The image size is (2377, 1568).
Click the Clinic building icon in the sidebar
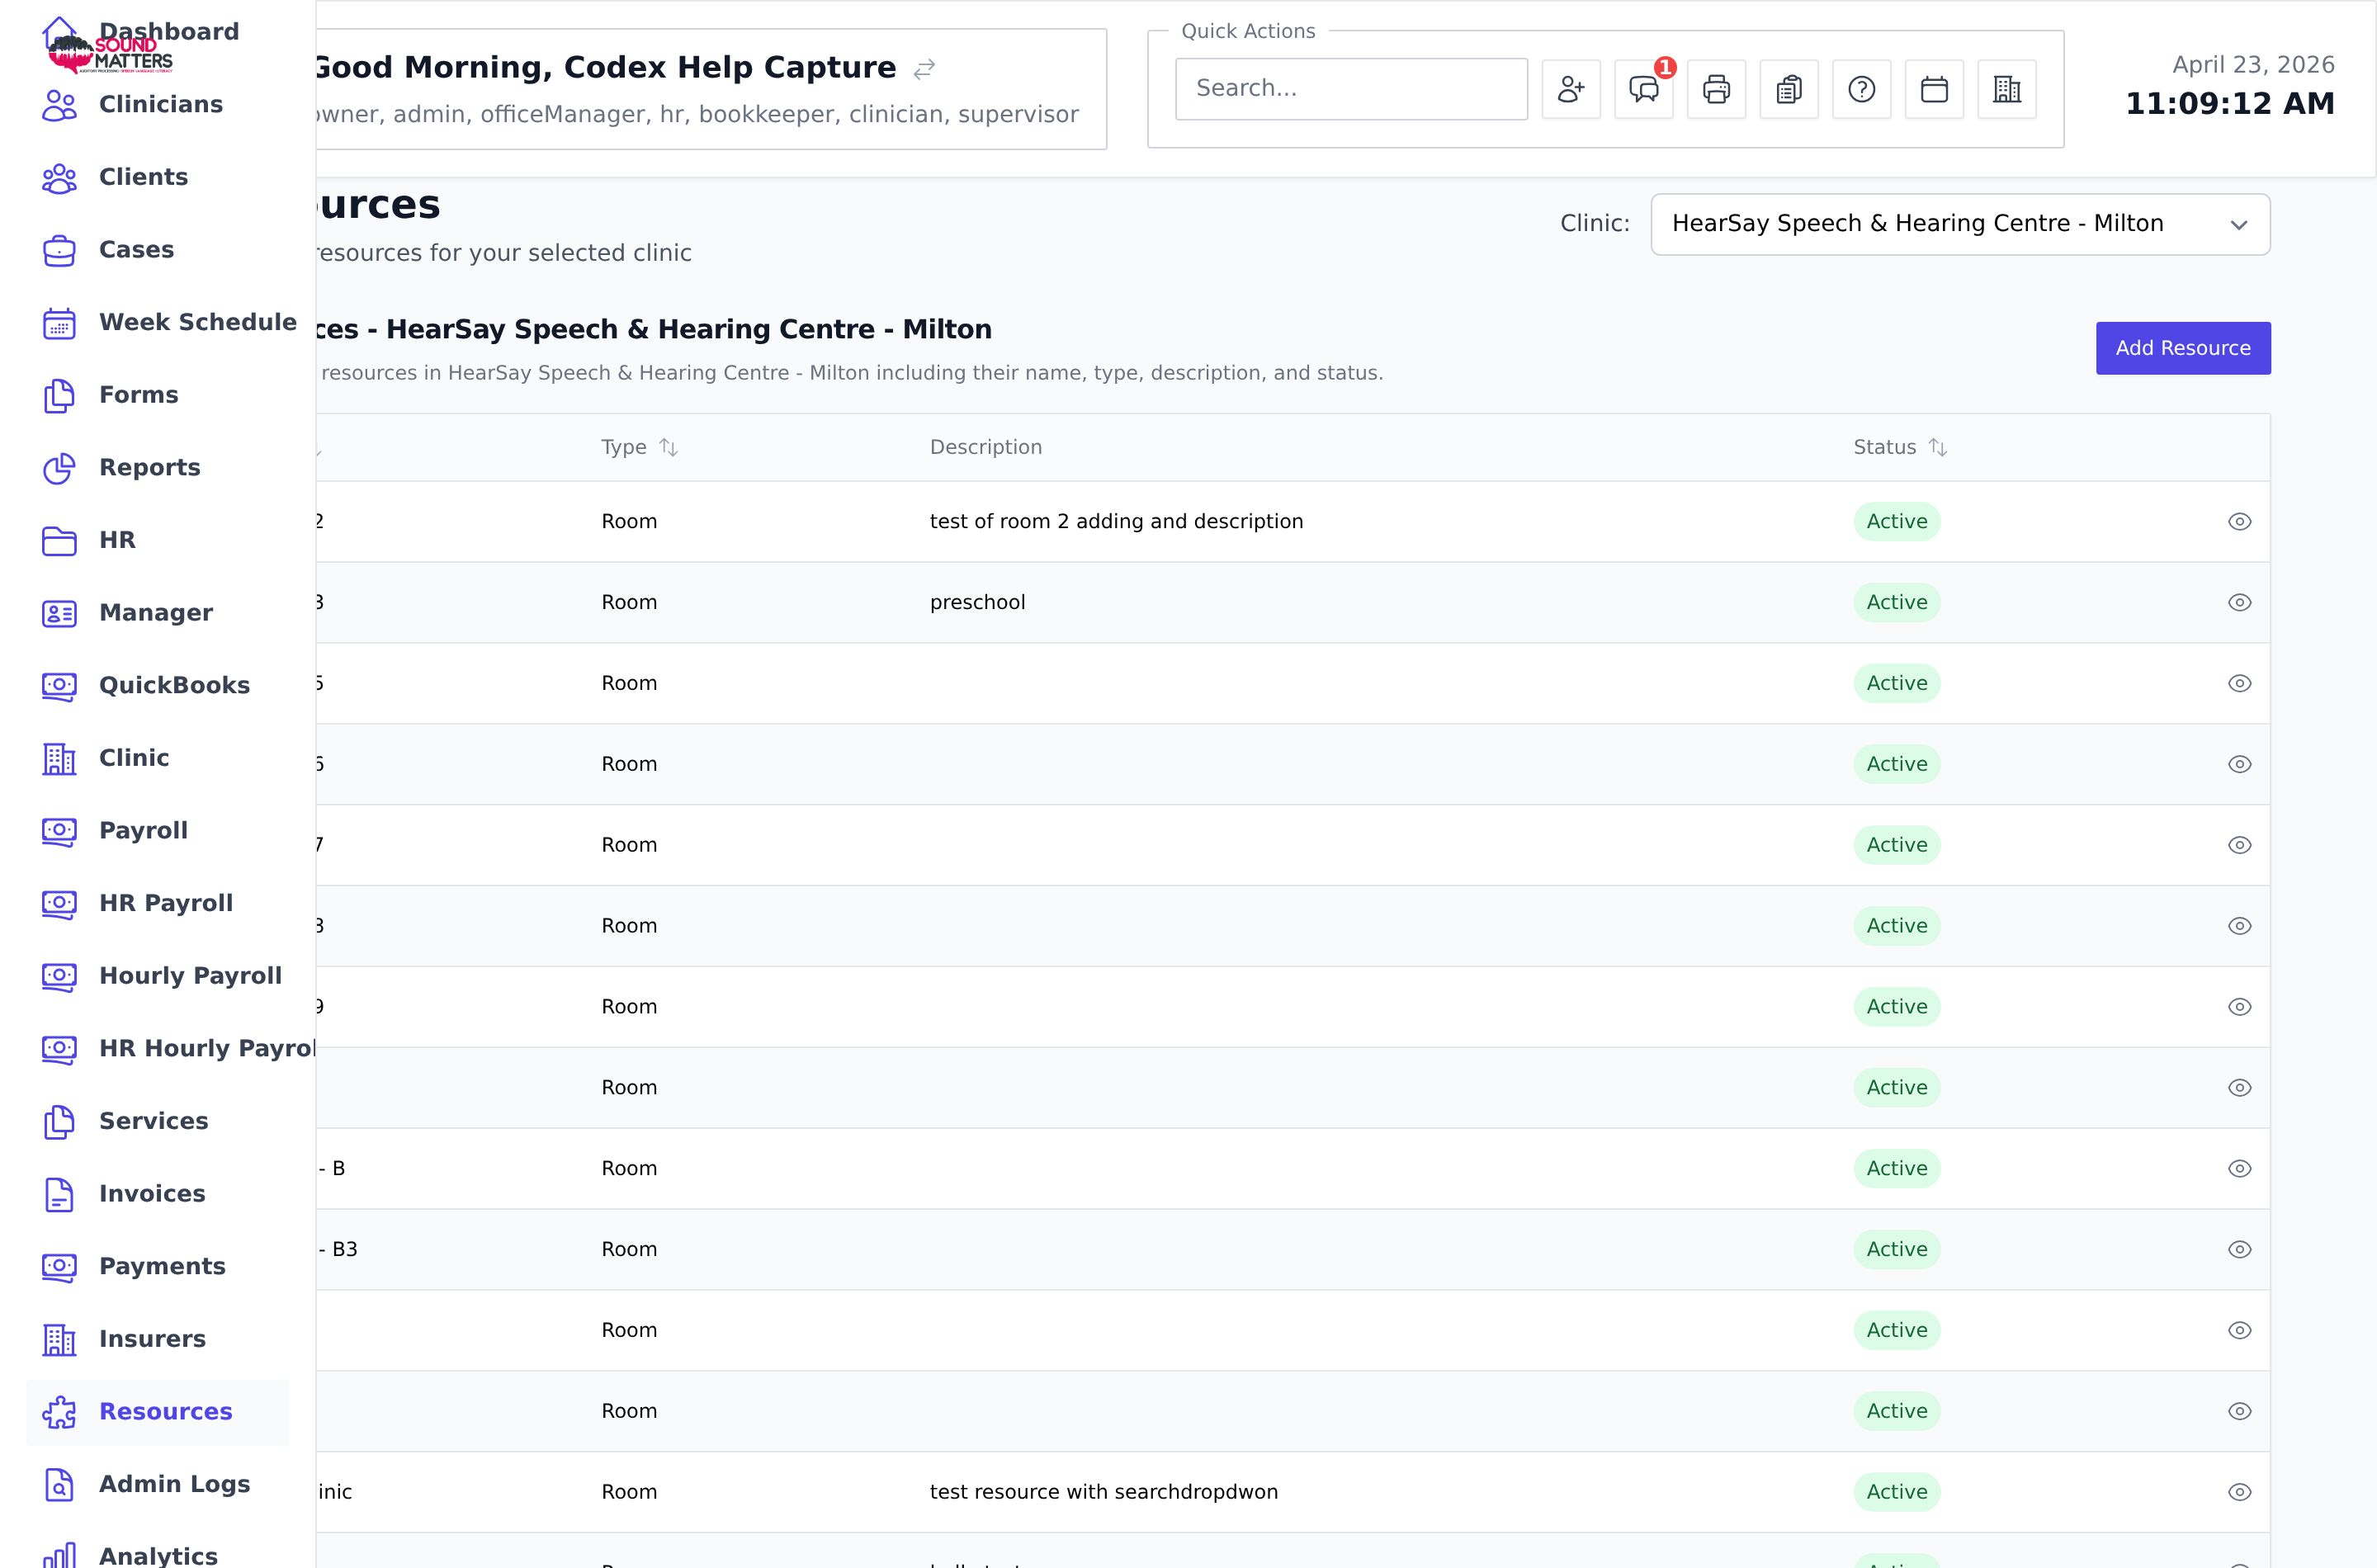[x=59, y=759]
